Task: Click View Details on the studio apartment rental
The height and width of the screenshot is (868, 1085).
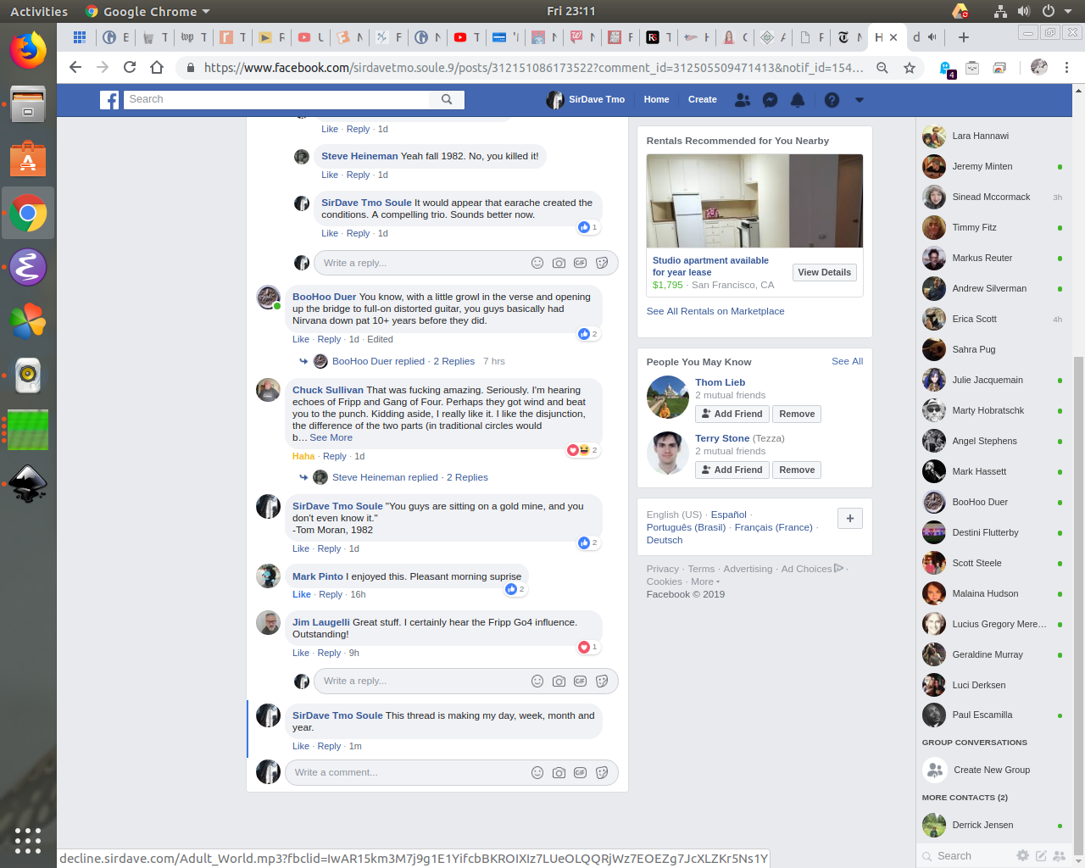Action: [824, 272]
